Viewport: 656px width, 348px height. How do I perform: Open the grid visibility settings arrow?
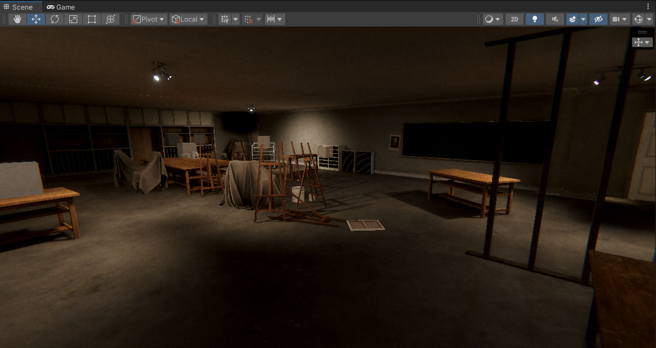(x=236, y=19)
